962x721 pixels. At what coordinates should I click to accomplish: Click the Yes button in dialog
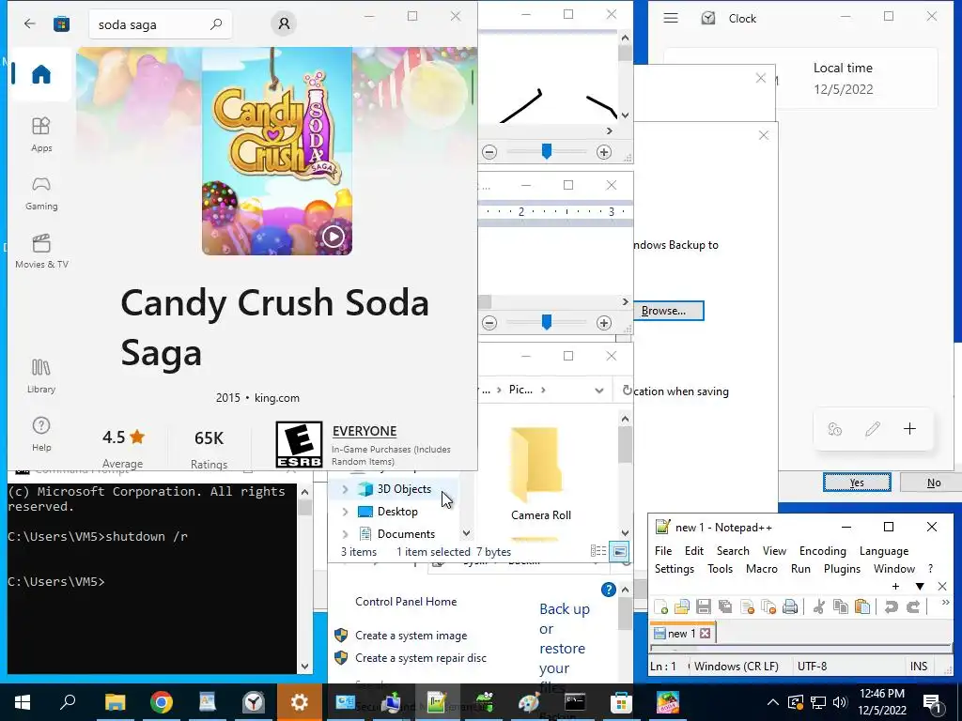pyautogui.click(x=857, y=483)
